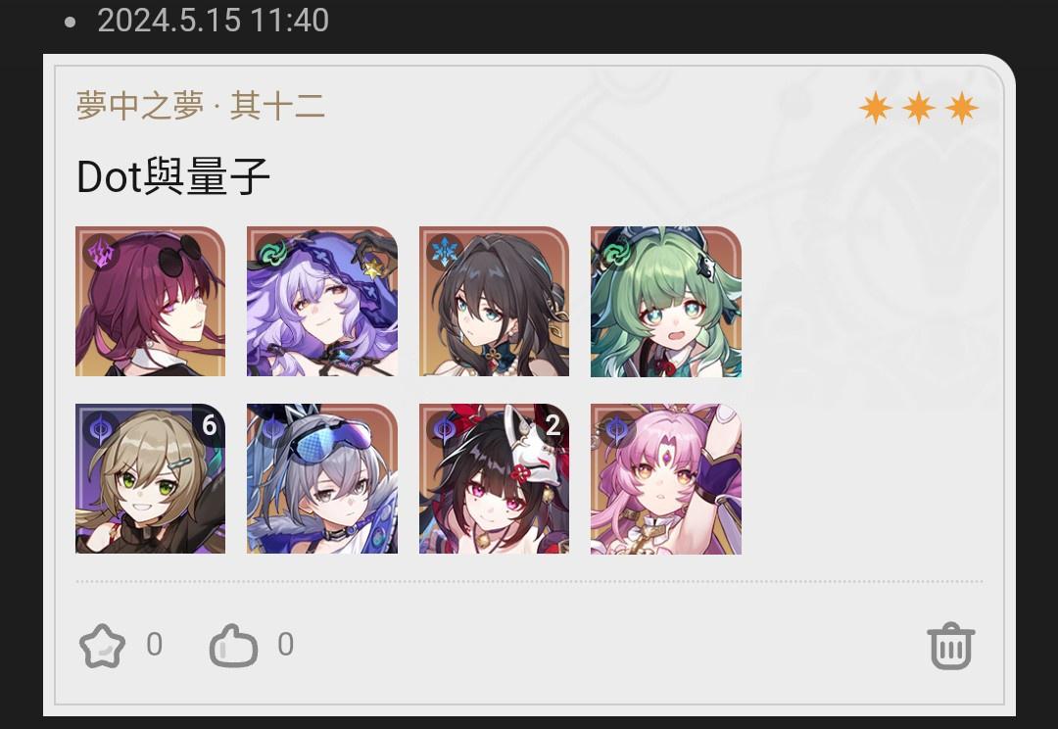Open the stage title 夢中之夢 · 其十二

201,106
